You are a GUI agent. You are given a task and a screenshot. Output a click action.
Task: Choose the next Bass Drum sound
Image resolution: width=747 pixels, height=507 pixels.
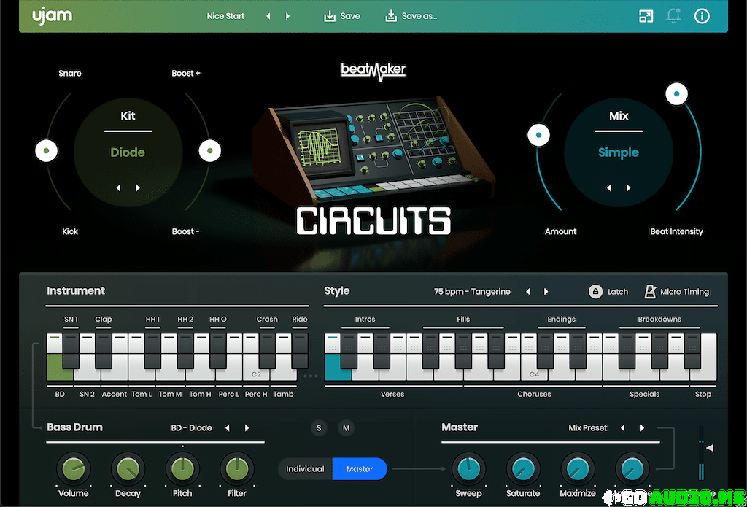[x=247, y=428]
